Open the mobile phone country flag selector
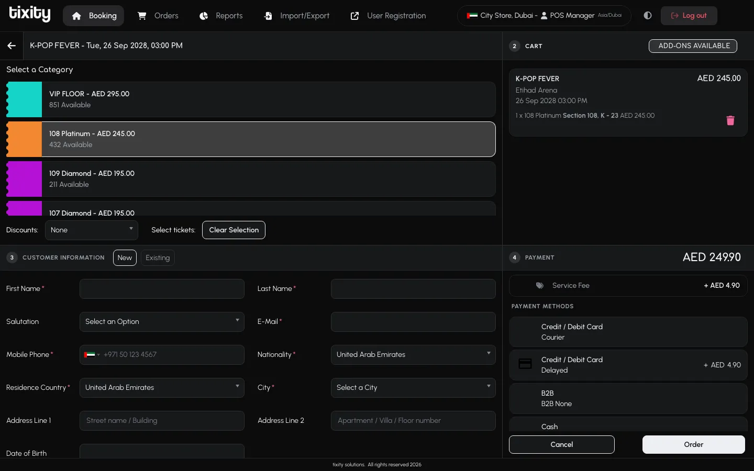 (x=92, y=355)
